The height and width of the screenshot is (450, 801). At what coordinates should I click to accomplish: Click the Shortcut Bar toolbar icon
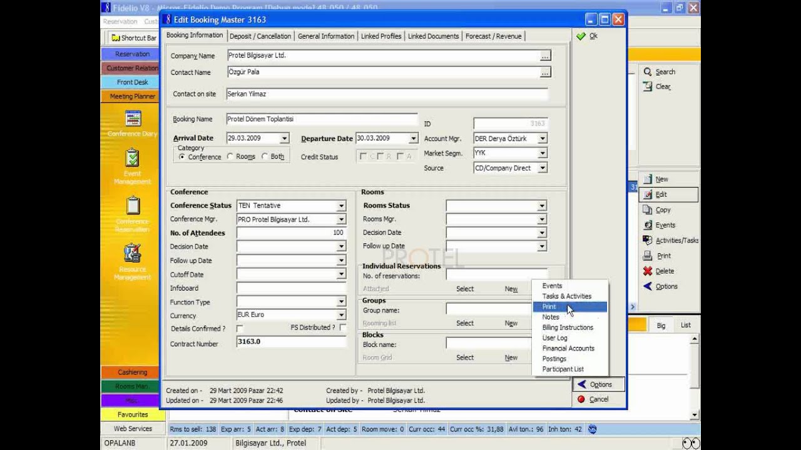(x=115, y=38)
